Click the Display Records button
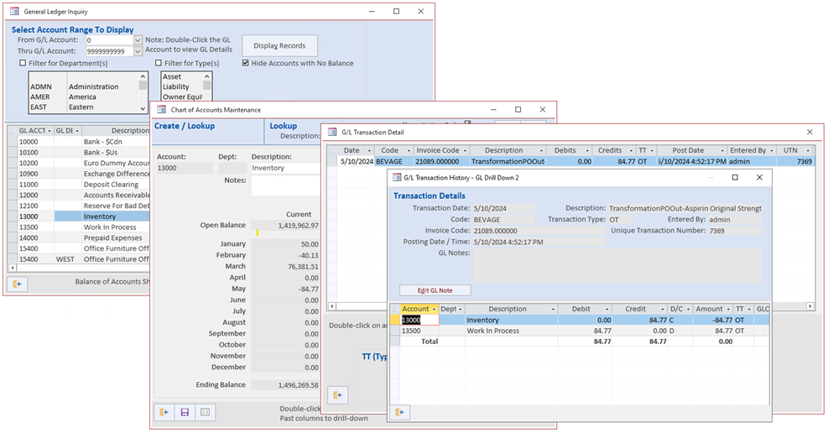 (279, 45)
